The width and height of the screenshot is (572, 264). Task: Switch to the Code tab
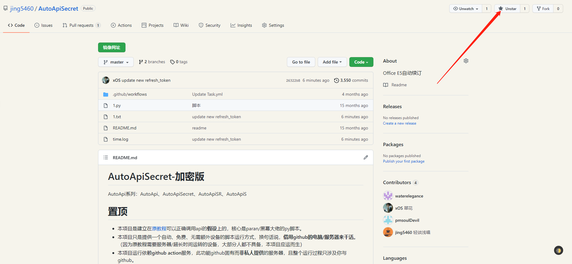click(16, 25)
